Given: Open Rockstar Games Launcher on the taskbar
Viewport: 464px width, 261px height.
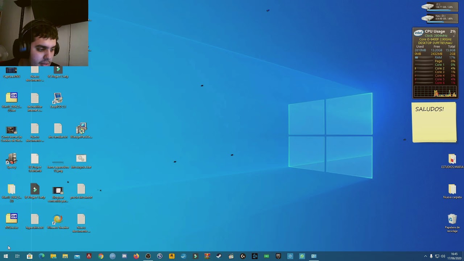Looking at the screenshot, I should [x=171, y=256].
